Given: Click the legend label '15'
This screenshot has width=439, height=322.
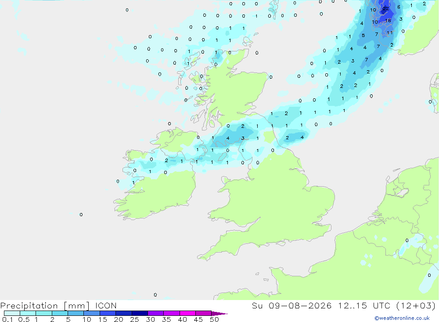Looking at the screenshot, I should (x=103, y=319).
